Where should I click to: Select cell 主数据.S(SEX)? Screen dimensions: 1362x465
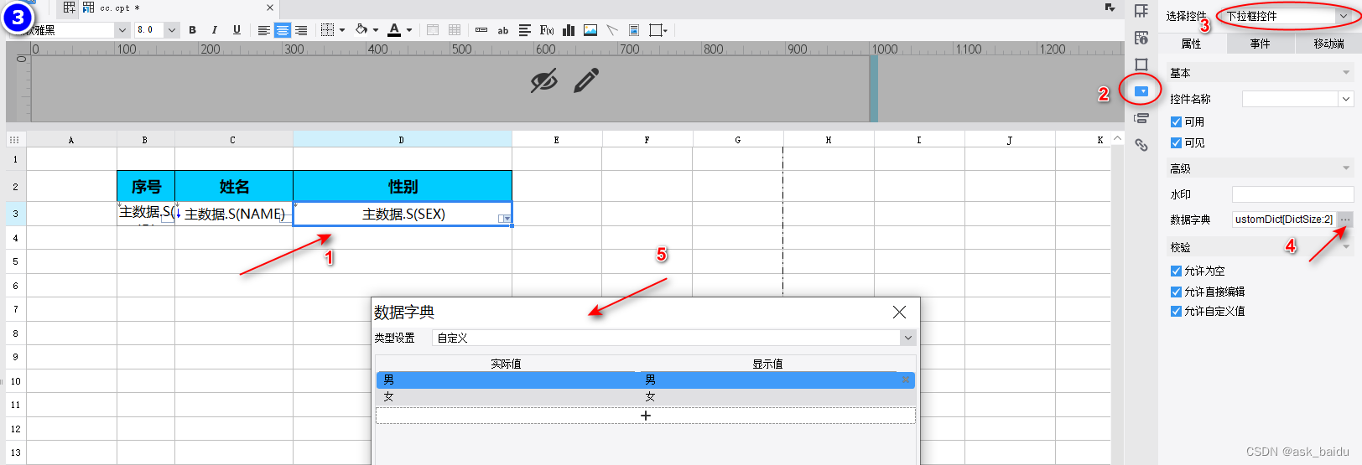pyautogui.click(x=403, y=214)
